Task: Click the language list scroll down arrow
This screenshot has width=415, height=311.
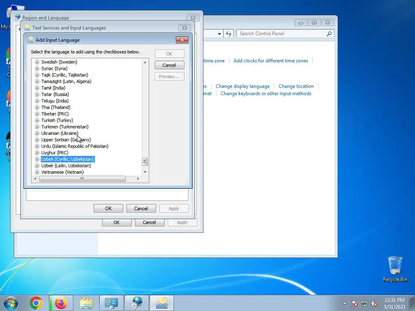Action: 145,172
